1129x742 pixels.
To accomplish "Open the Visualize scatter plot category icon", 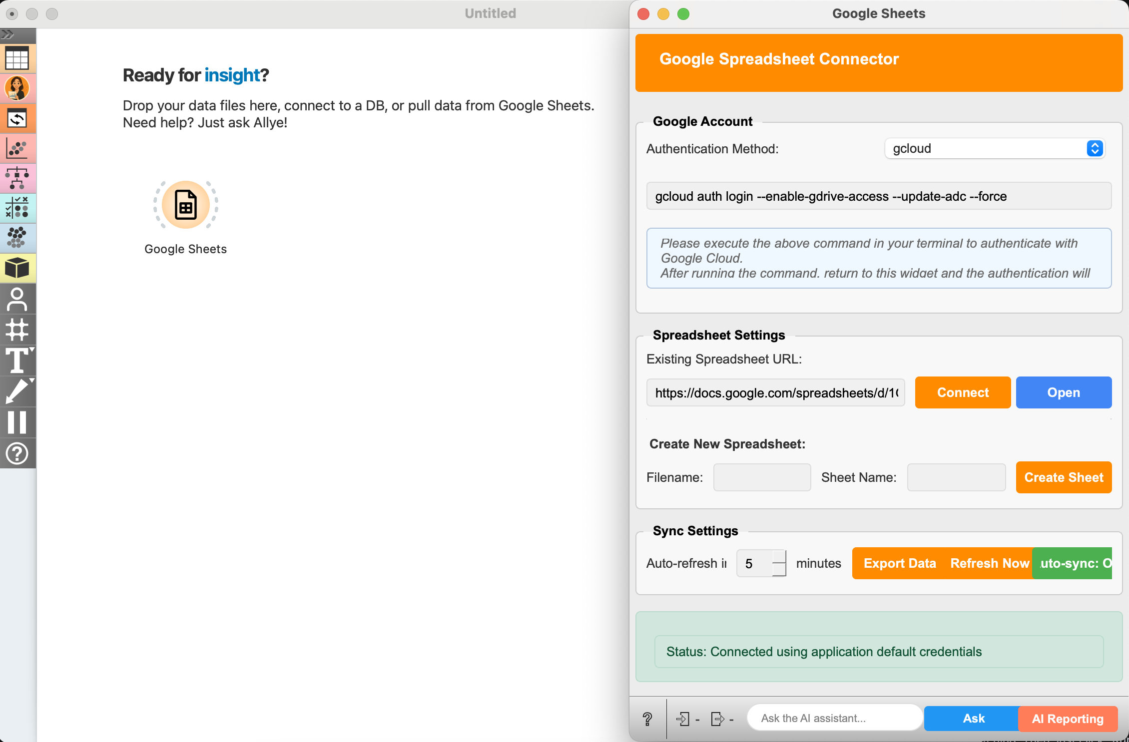I will click(x=17, y=148).
